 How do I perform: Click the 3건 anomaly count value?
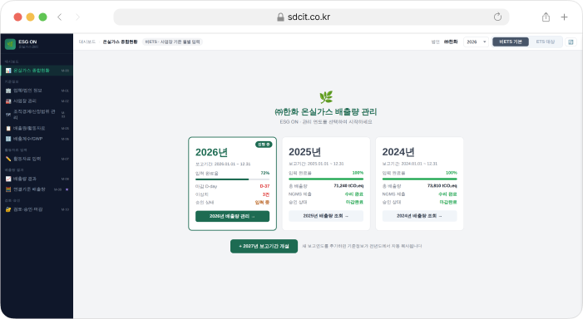click(x=266, y=194)
